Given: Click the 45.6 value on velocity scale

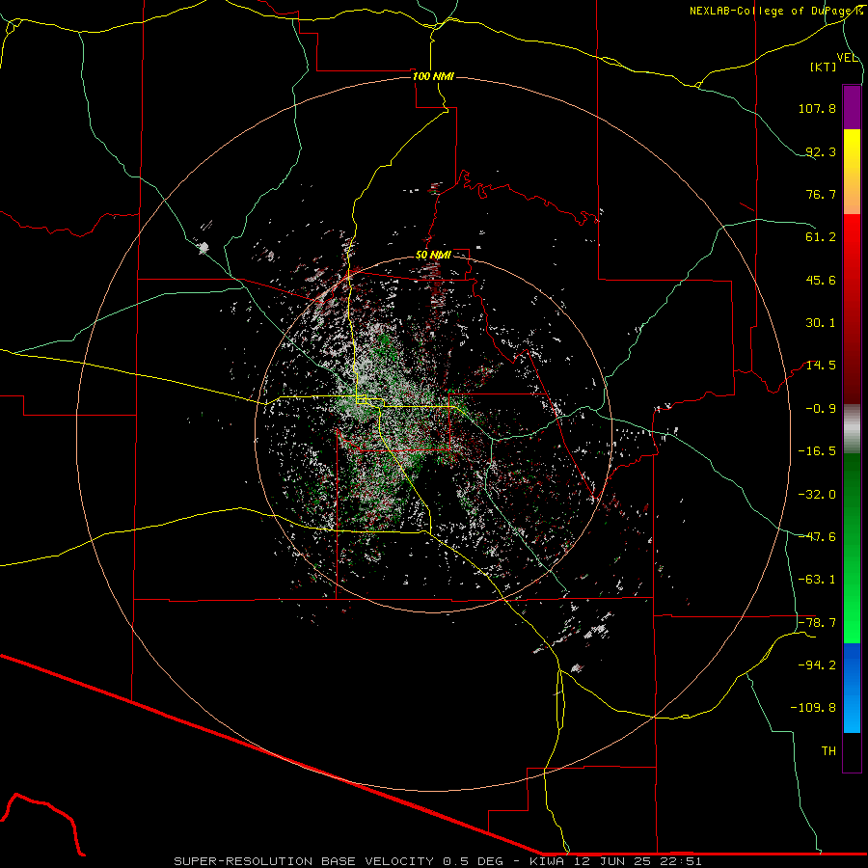Looking at the screenshot, I should point(821,280).
